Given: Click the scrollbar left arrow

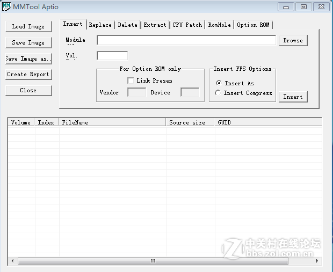Looking at the screenshot, I should 12,261.
